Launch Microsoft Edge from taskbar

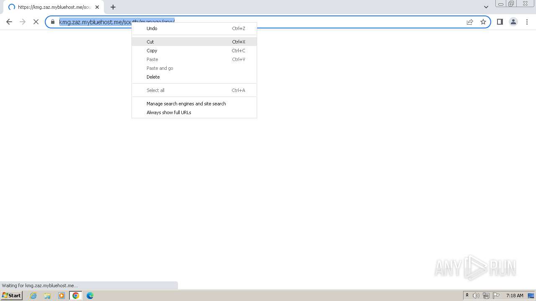[x=90, y=296]
